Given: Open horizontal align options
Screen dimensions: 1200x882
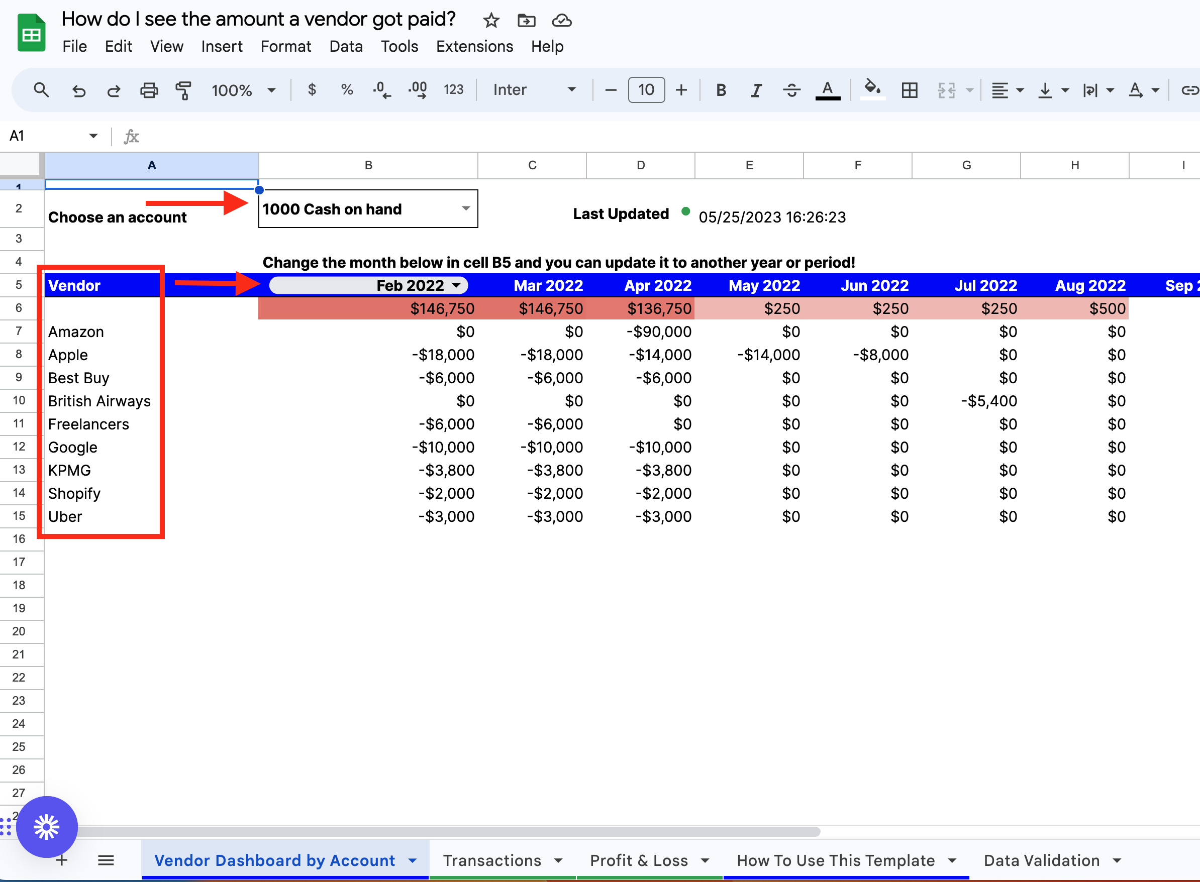Looking at the screenshot, I should [x=1007, y=90].
